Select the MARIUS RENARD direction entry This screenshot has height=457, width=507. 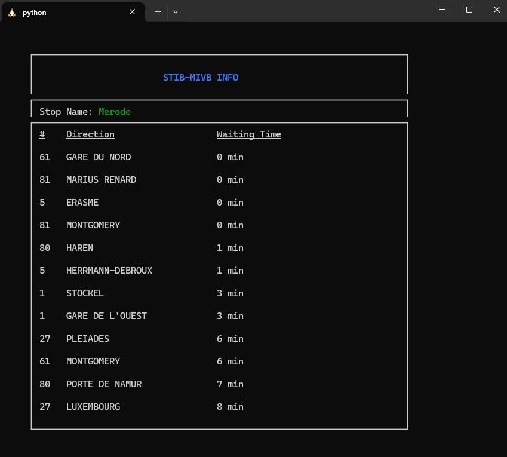(x=101, y=180)
